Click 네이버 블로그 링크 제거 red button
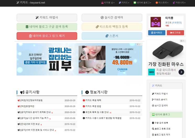This screenshot has width=195, height=138. coord(47,36)
